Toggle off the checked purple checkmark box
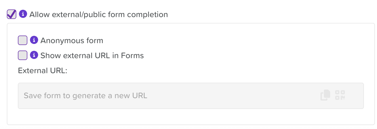 [12, 14]
